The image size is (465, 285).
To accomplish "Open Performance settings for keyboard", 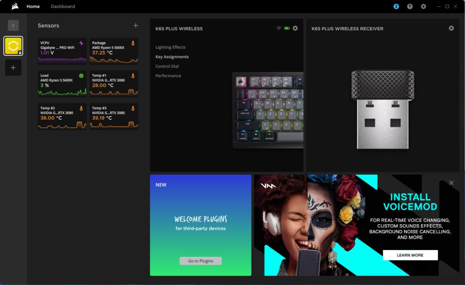I will pos(168,75).
